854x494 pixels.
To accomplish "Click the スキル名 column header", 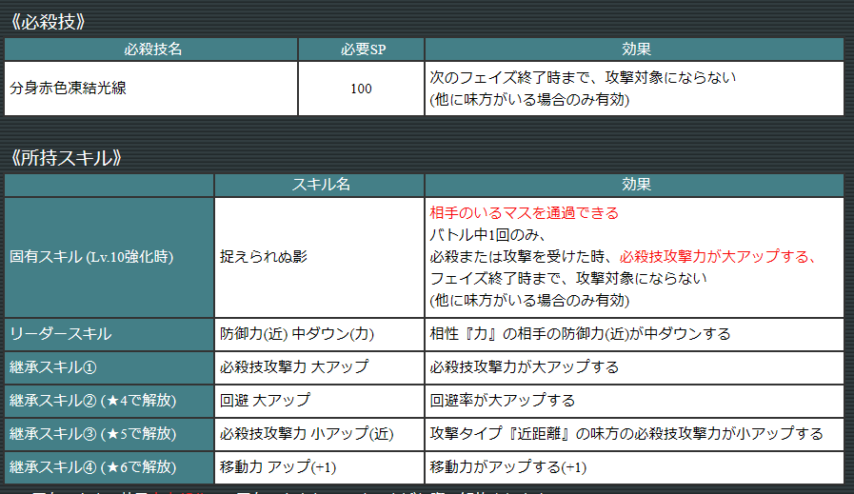I will tap(320, 186).
